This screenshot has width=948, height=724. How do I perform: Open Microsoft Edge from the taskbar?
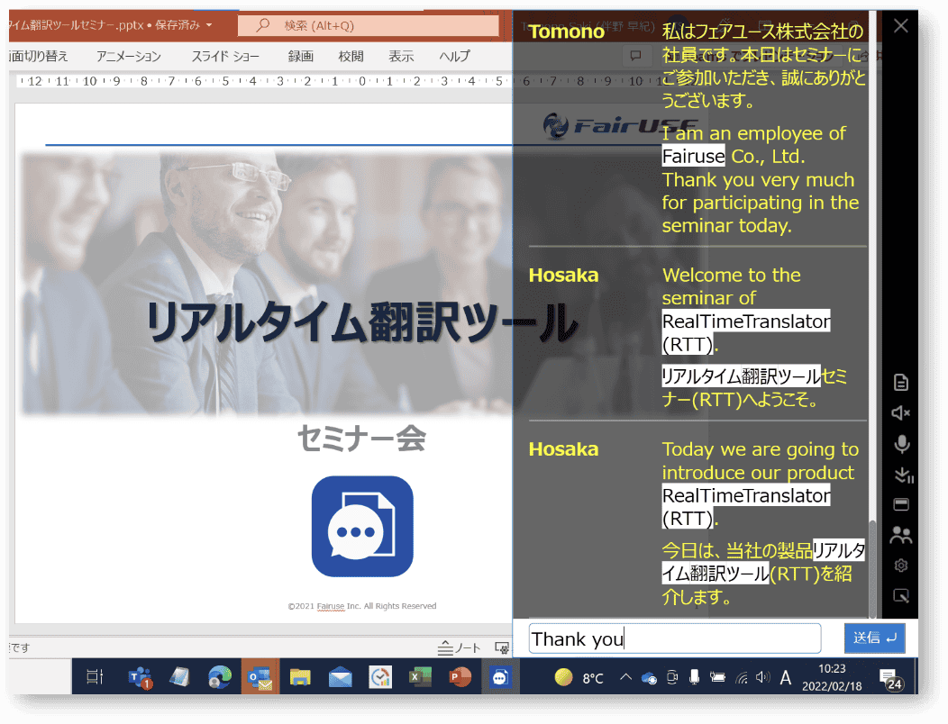click(x=220, y=677)
